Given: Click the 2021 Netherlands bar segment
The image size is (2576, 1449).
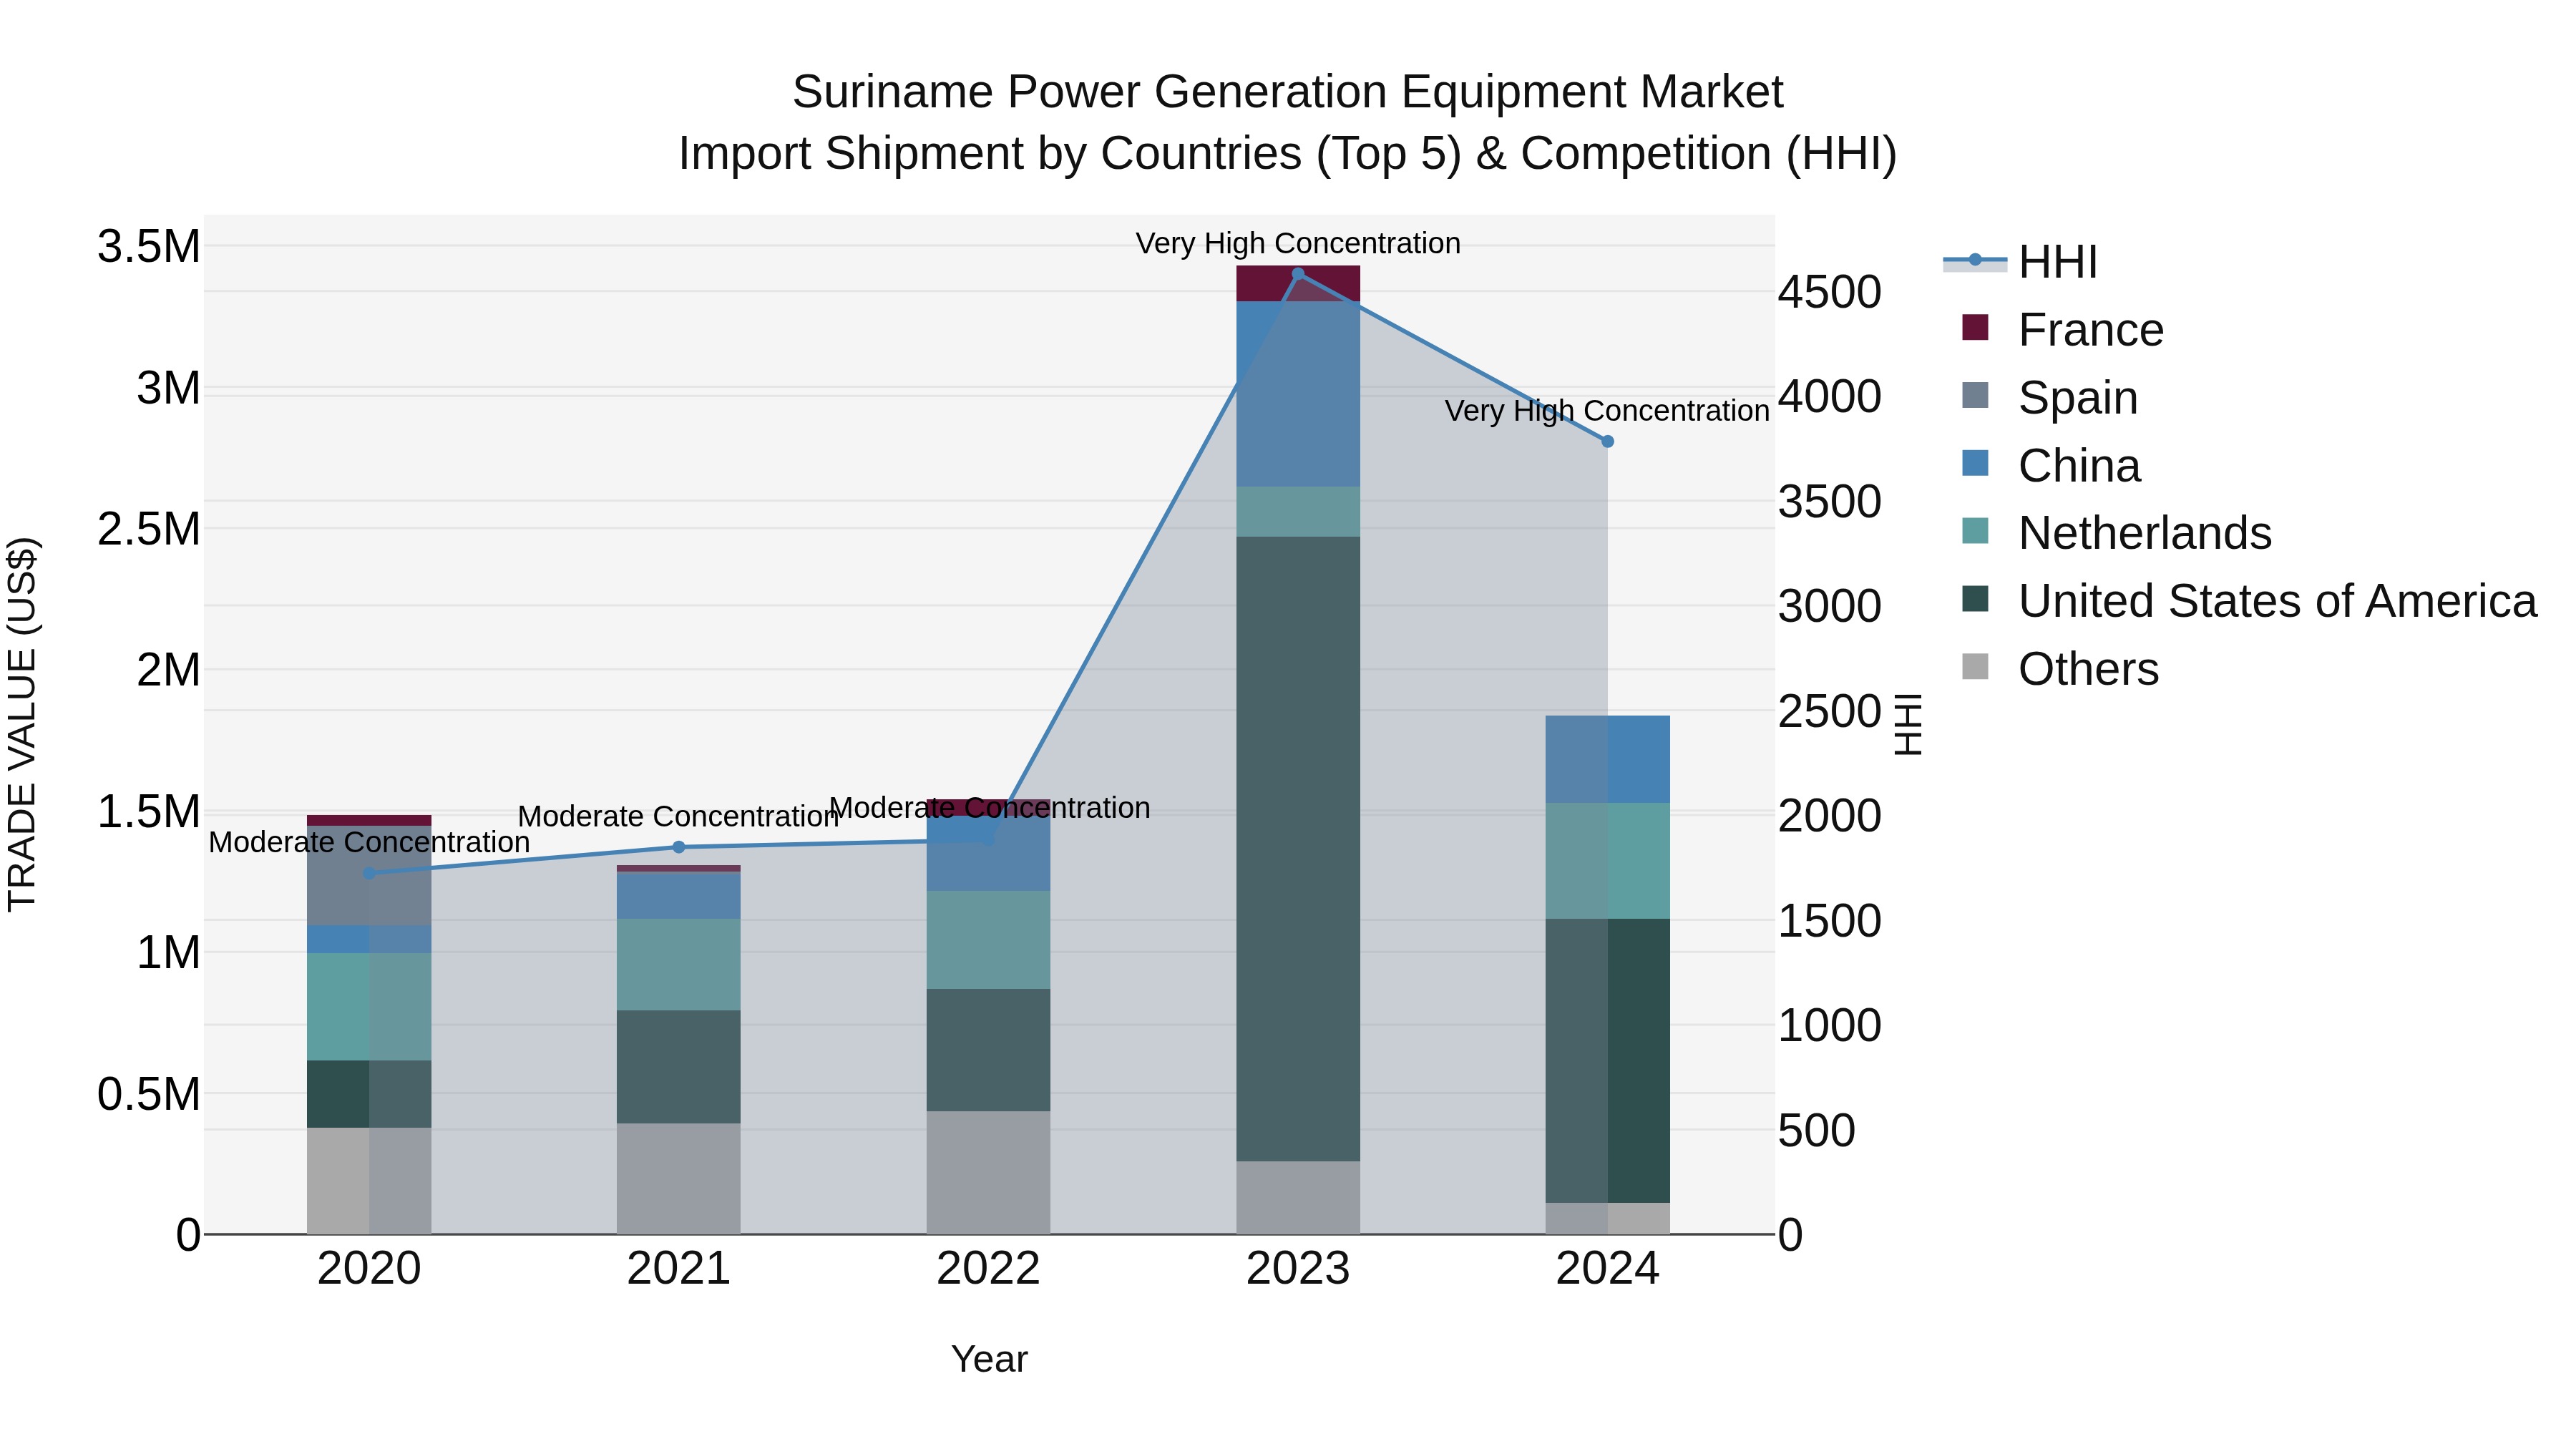Looking at the screenshot, I should click(x=679, y=965).
